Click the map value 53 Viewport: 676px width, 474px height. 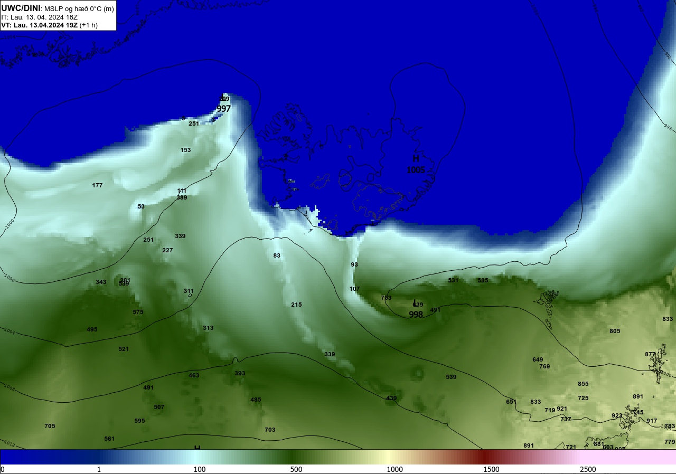point(141,206)
